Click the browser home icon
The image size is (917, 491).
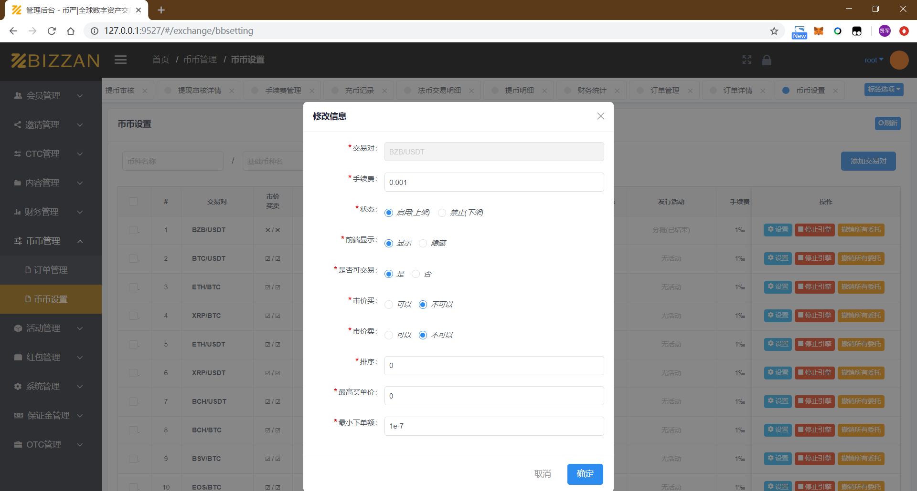tap(71, 31)
